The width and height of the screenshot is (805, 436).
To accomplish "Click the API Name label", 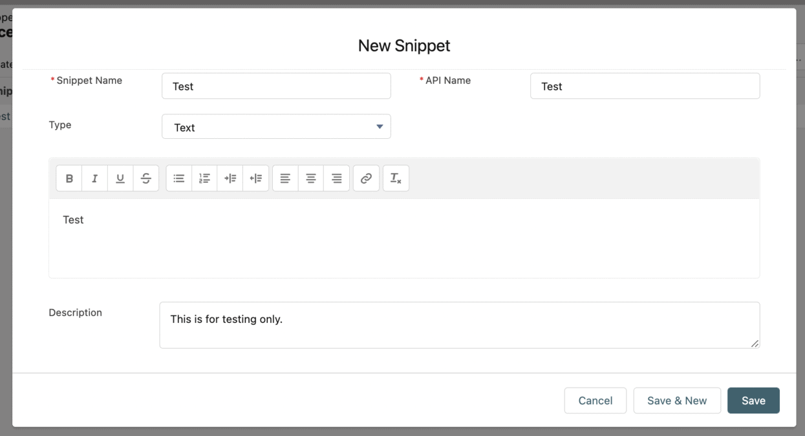I will point(448,81).
